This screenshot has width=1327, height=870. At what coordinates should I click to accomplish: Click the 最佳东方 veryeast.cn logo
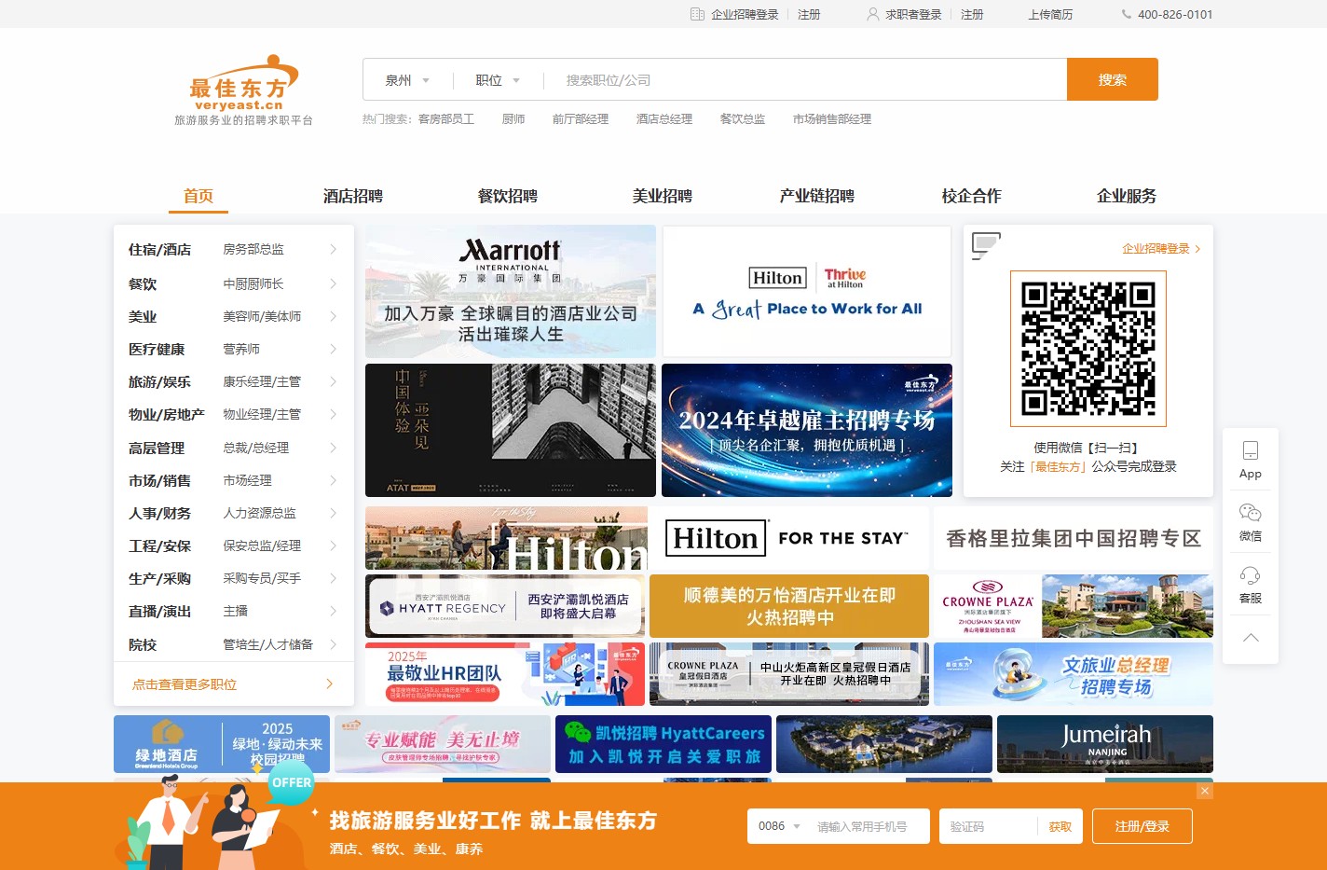coord(243,90)
